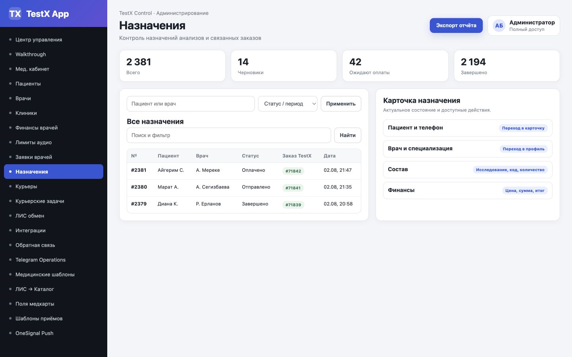Select appointment row #2380

tap(244, 188)
